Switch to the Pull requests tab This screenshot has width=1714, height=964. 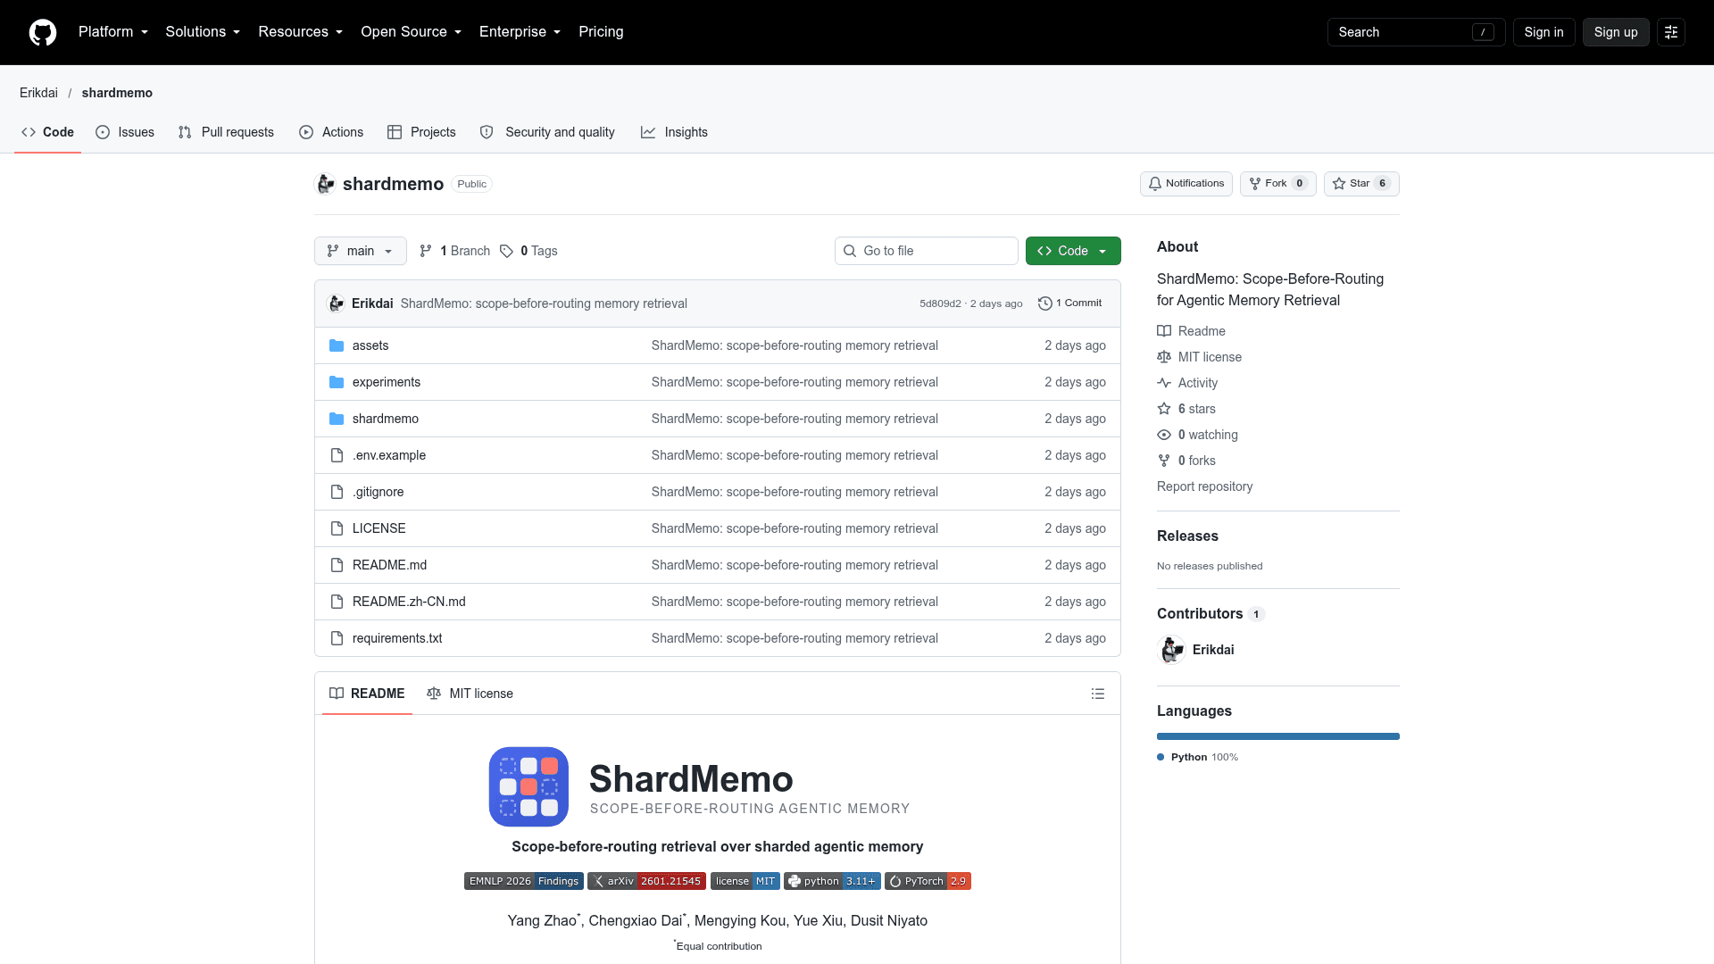point(226,132)
